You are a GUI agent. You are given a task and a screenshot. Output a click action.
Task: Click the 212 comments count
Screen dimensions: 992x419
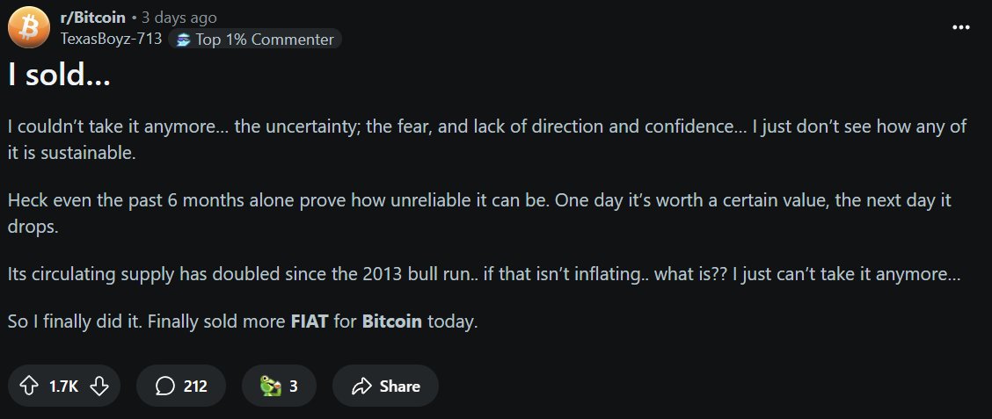(x=195, y=386)
